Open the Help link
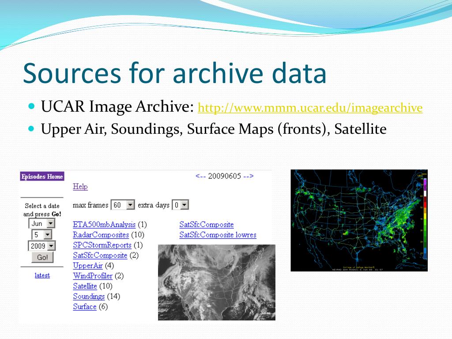452x339 pixels. click(80, 187)
